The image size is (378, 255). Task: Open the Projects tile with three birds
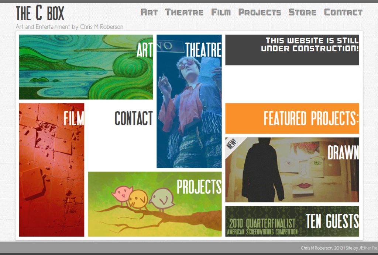click(155, 204)
